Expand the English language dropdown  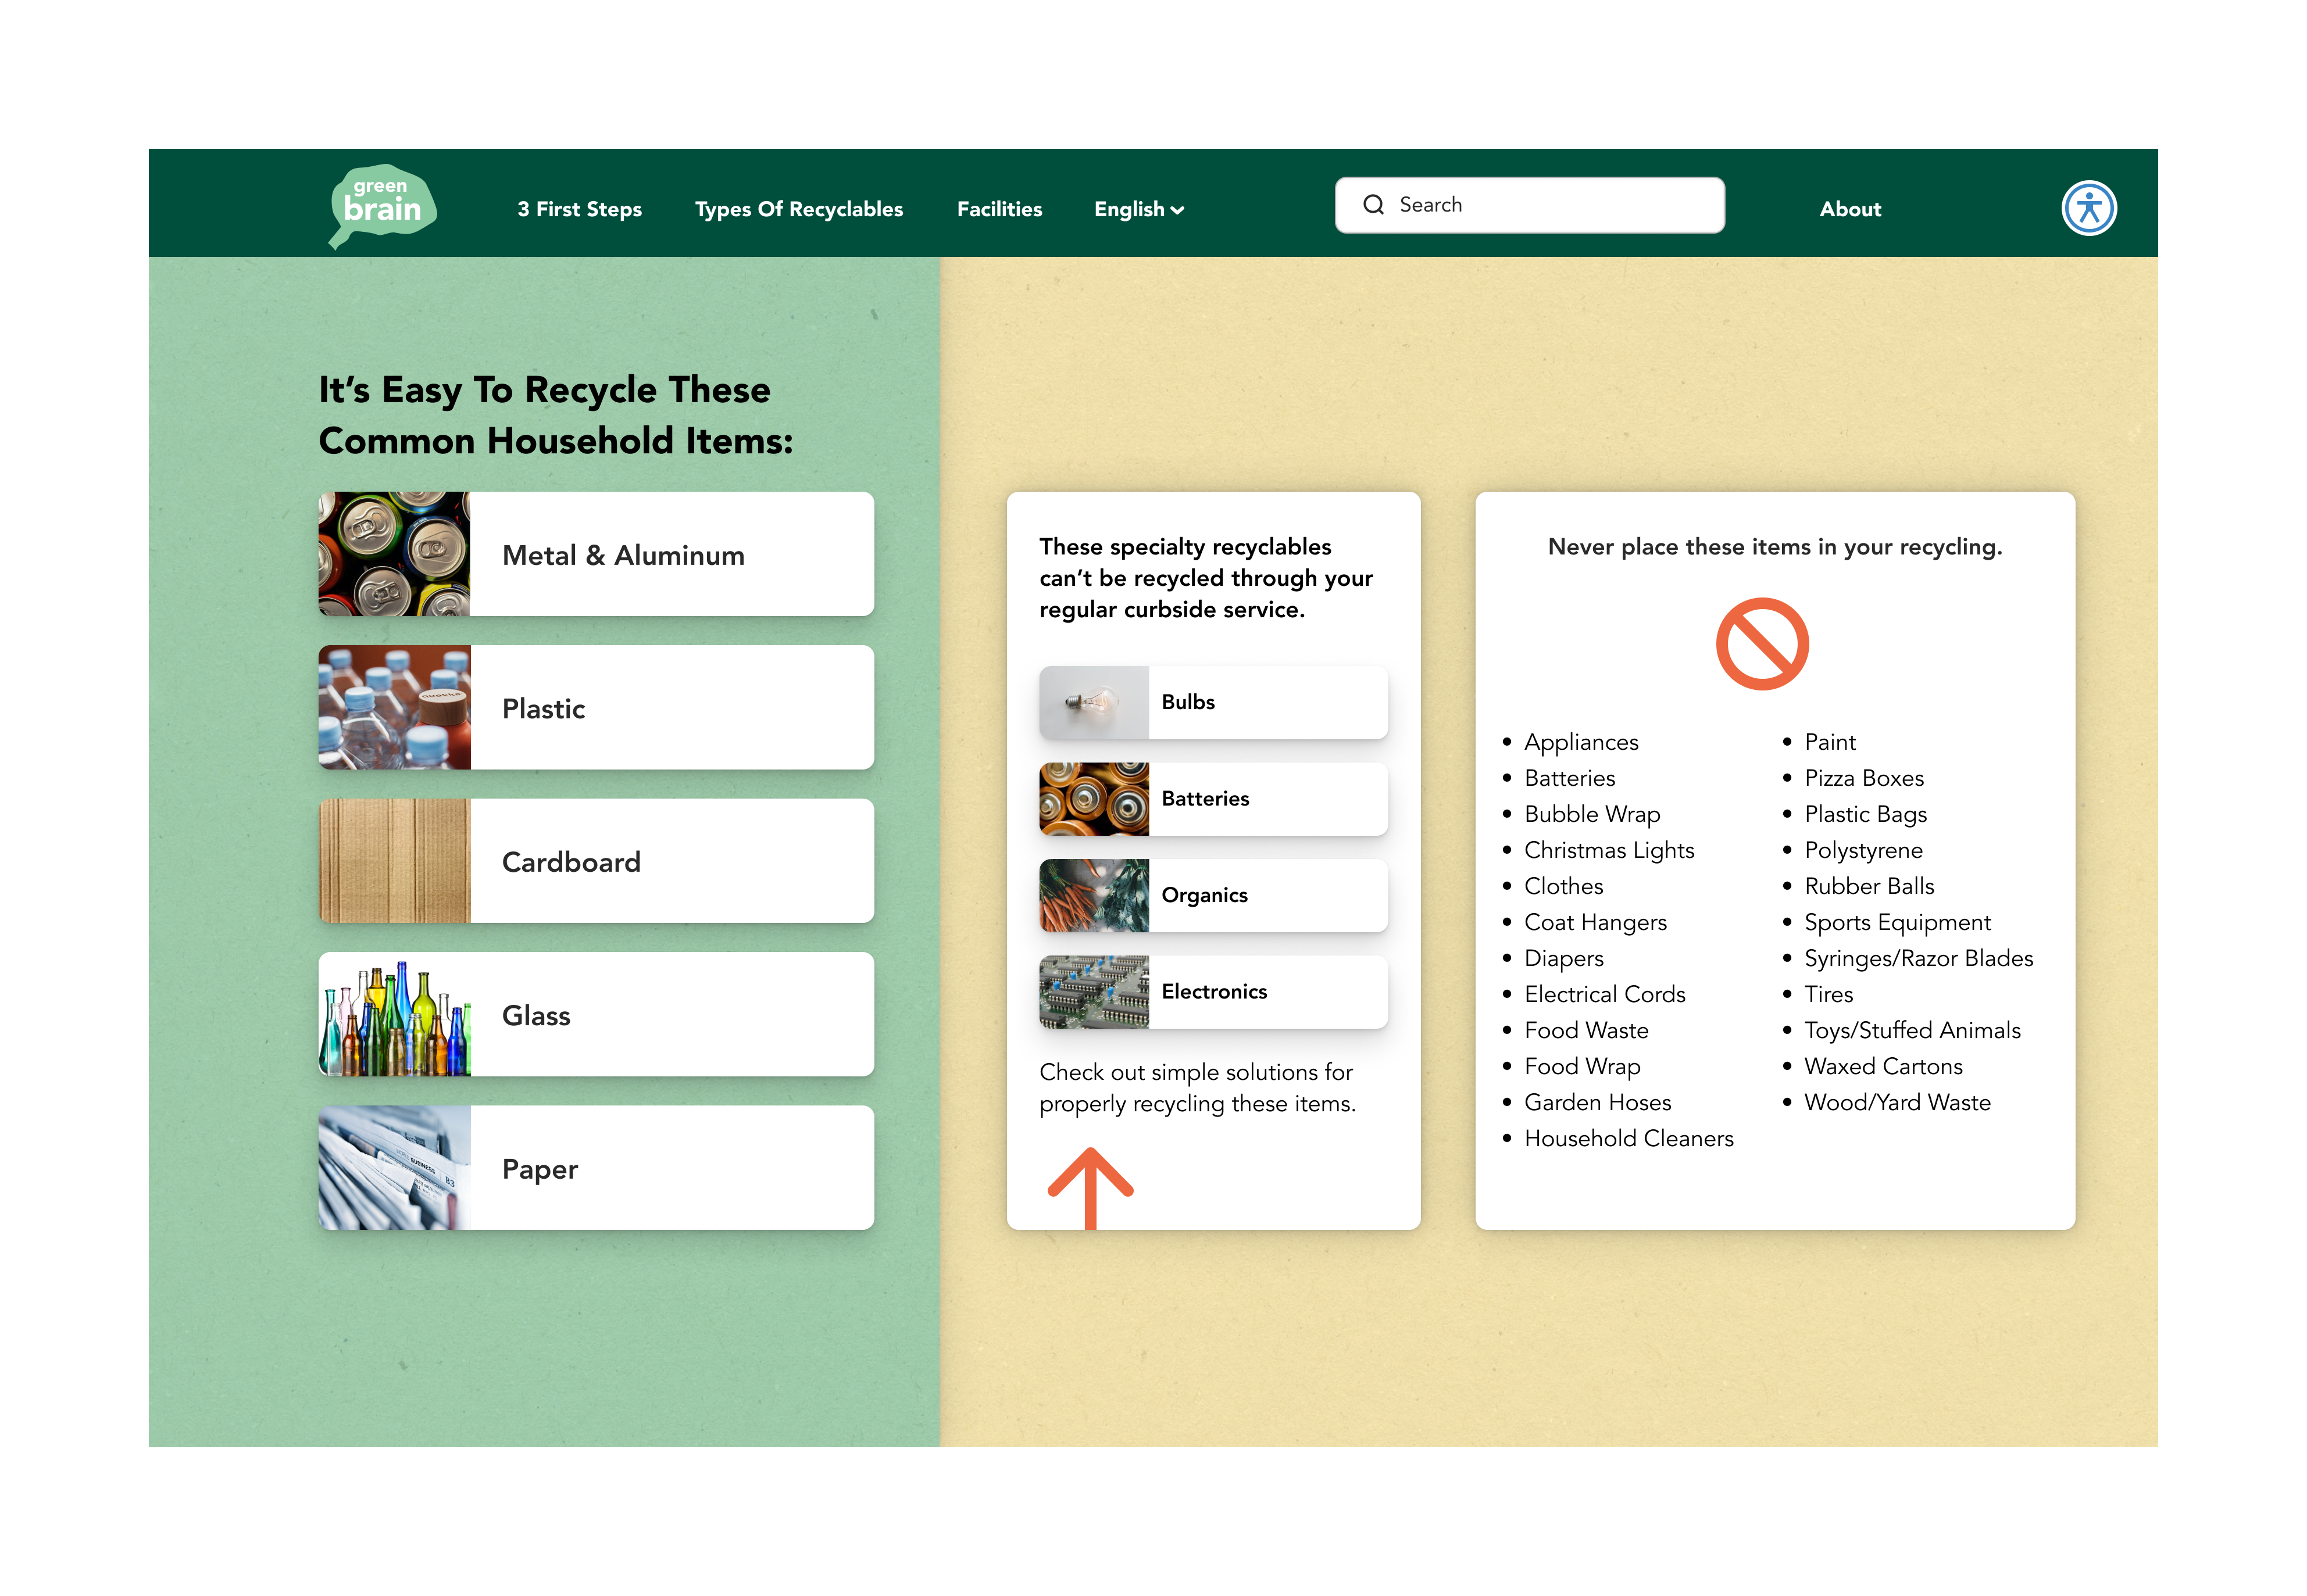click(1138, 209)
